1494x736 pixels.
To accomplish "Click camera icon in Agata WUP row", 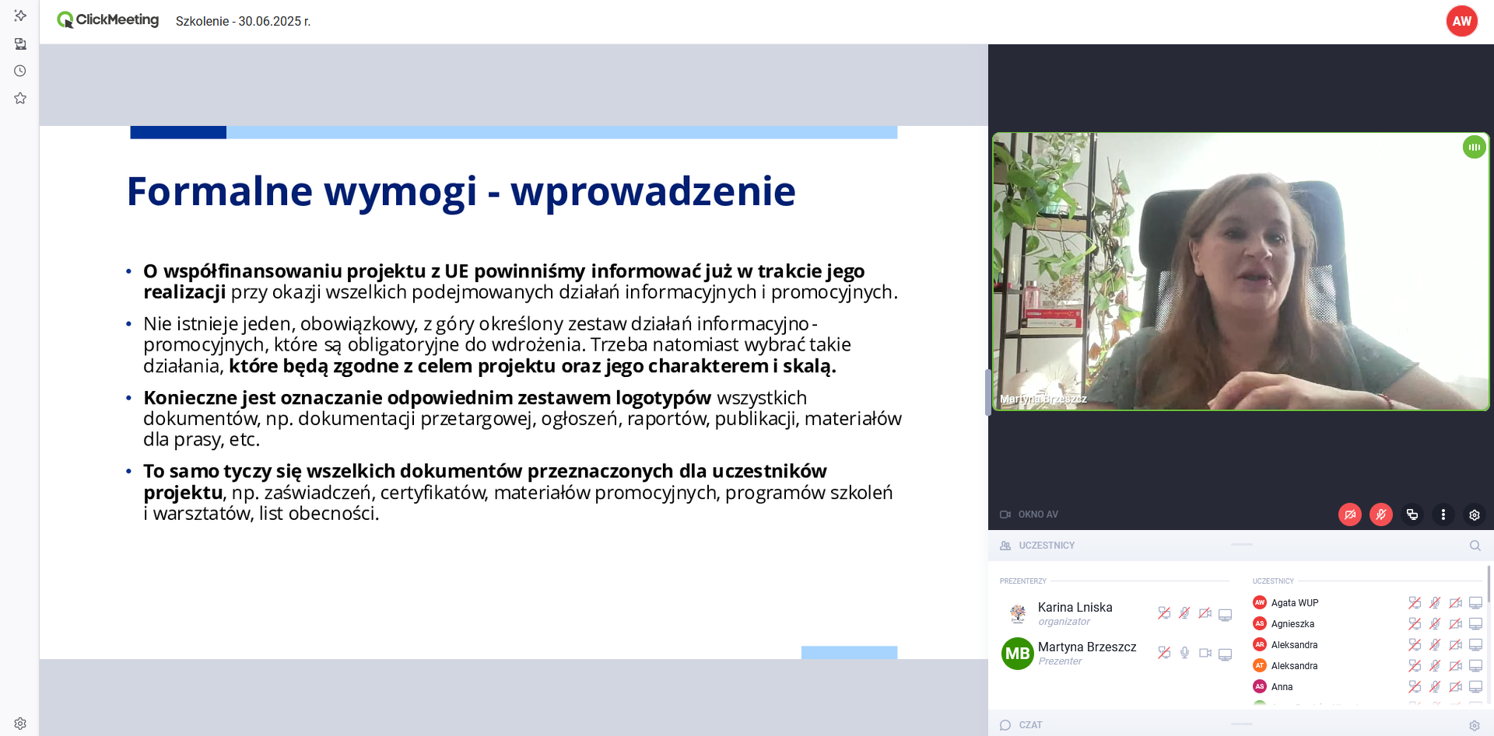I will click(1455, 603).
